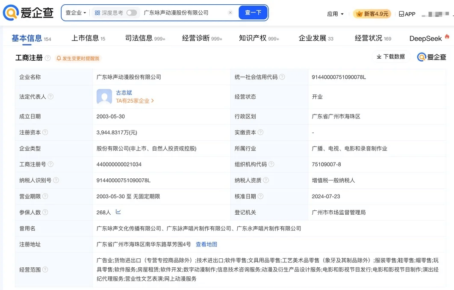Click the help icon next to 纳税人识别号
This screenshot has height=290, width=454.
click(56, 180)
